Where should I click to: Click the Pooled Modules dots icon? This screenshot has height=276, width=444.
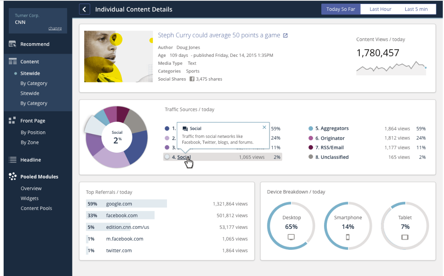(x=12, y=176)
